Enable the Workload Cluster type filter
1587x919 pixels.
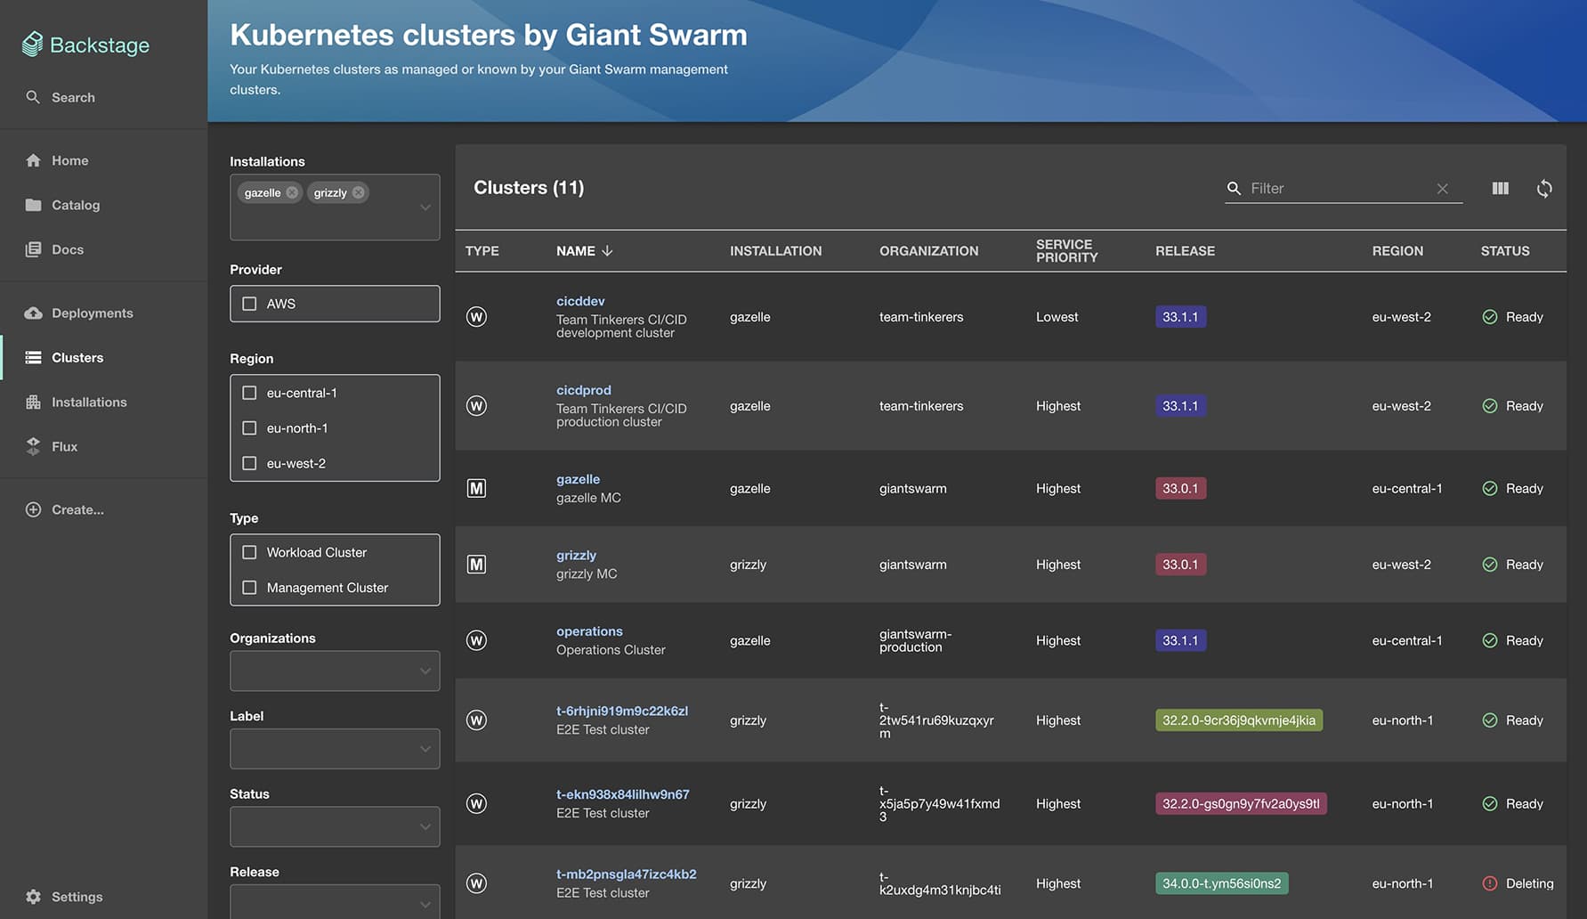249,551
